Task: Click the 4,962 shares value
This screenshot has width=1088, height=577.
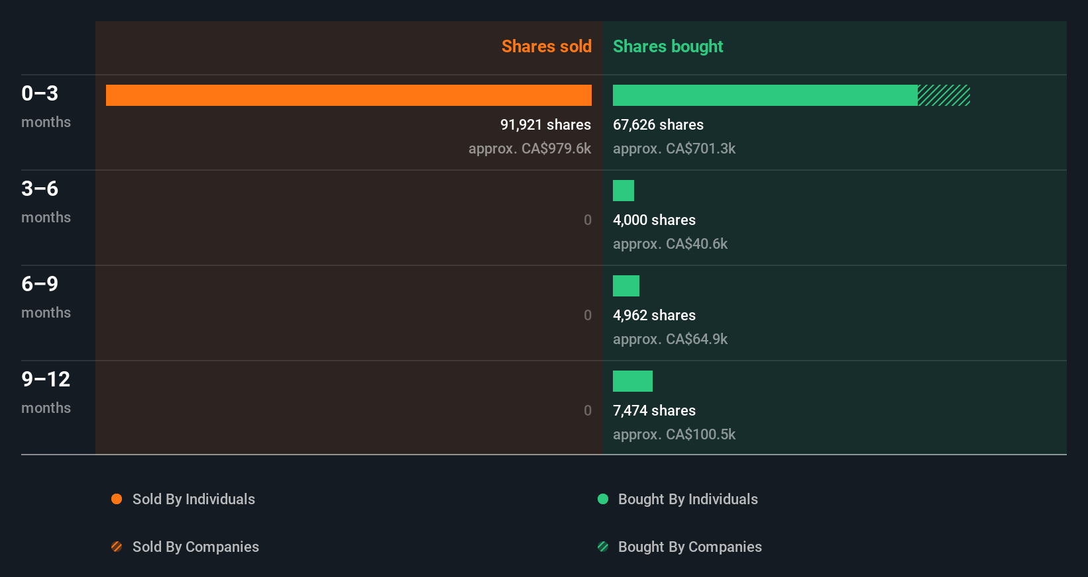Action: 654,315
